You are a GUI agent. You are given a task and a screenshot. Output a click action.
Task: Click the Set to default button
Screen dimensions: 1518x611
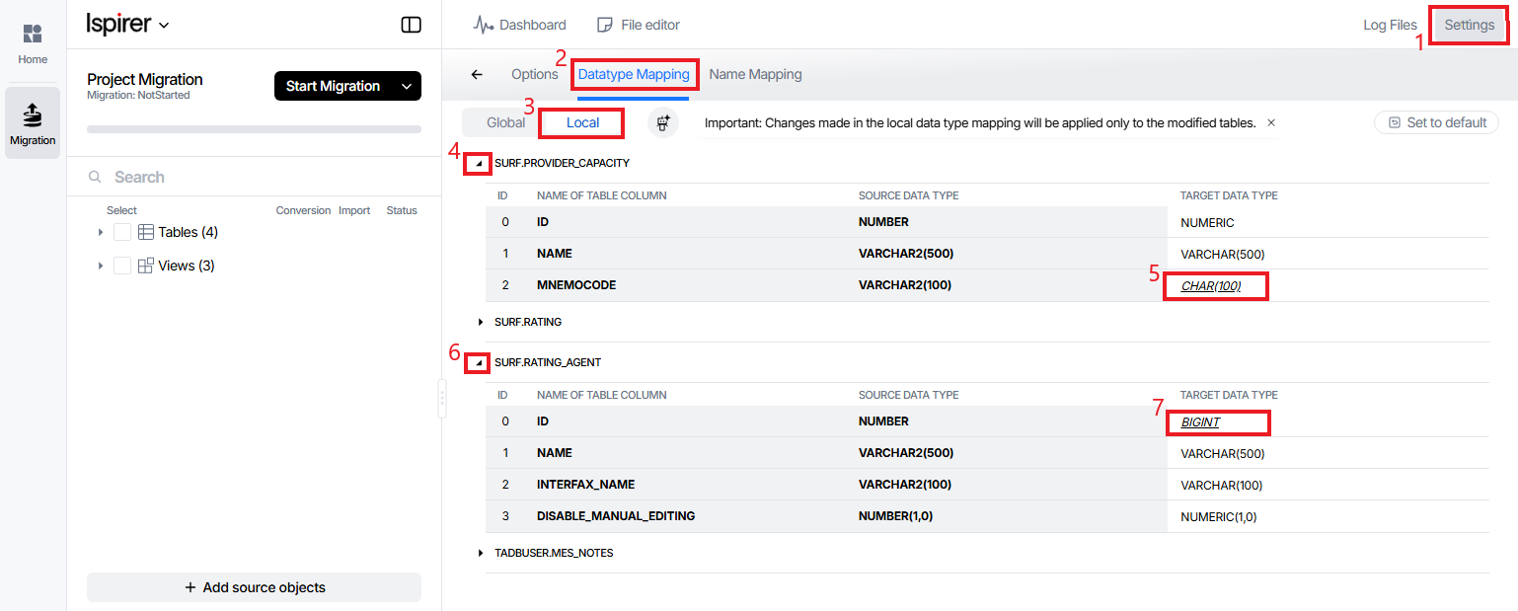pos(1436,122)
